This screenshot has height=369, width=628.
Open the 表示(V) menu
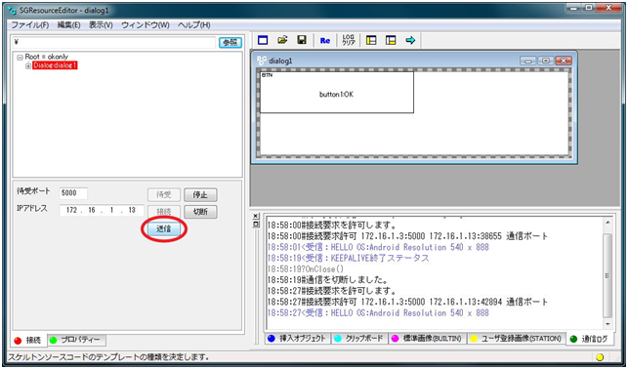point(101,25)
